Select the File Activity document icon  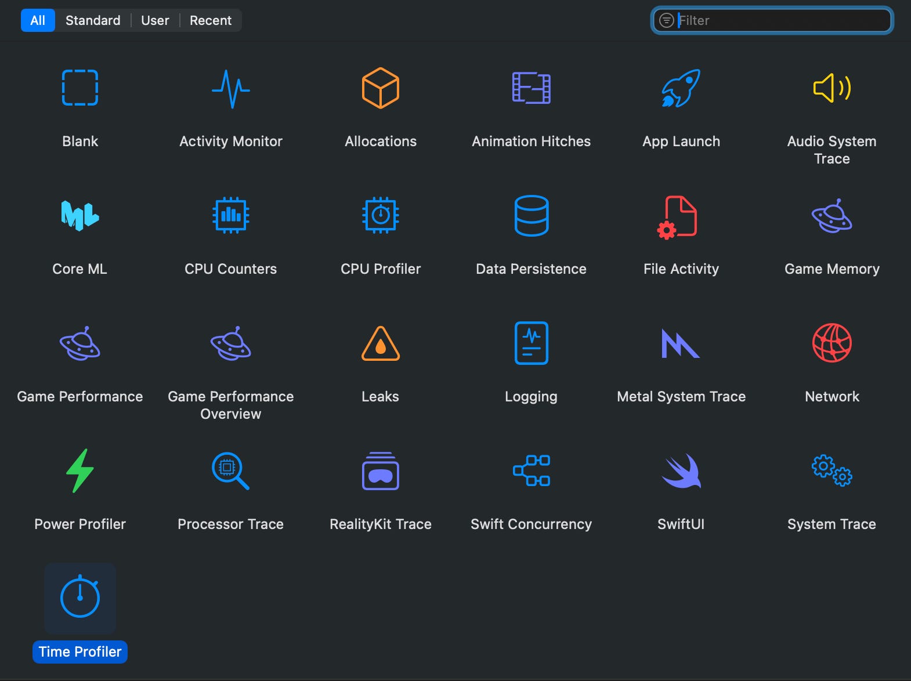tap(677, 217)
